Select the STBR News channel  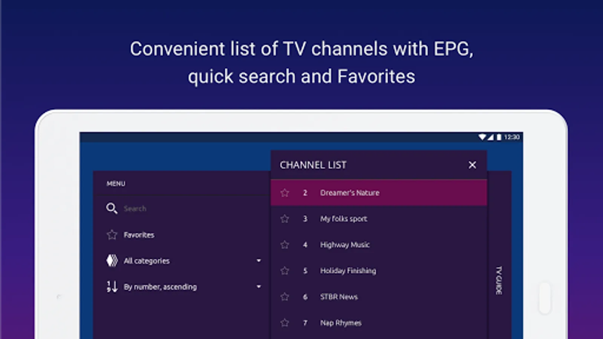379,297
